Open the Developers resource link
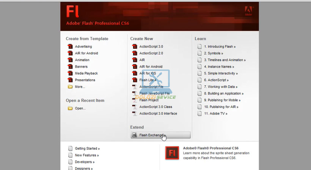Viewport: 311px width, 170px height. [x=85, y=162]
